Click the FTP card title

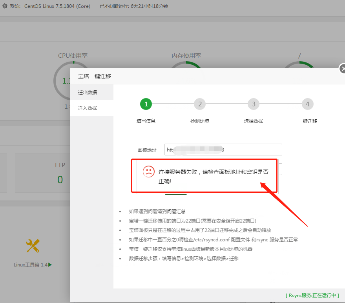point(60,165)
